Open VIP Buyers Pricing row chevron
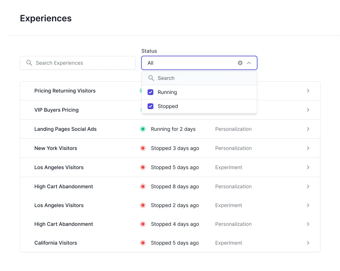This screenshot has height=271, width=340. tap(308, 110)
